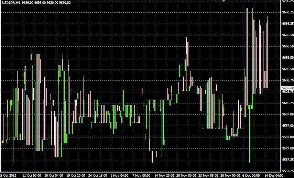The image size is (294, 178).
Task: Click the 1 Nov 04:00 time label
Action: [119, 176]
